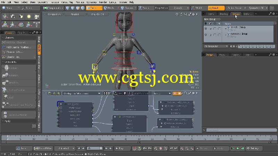Open the Shaded display dropdown
Screen dimensions: 278x156
[75, 14]
